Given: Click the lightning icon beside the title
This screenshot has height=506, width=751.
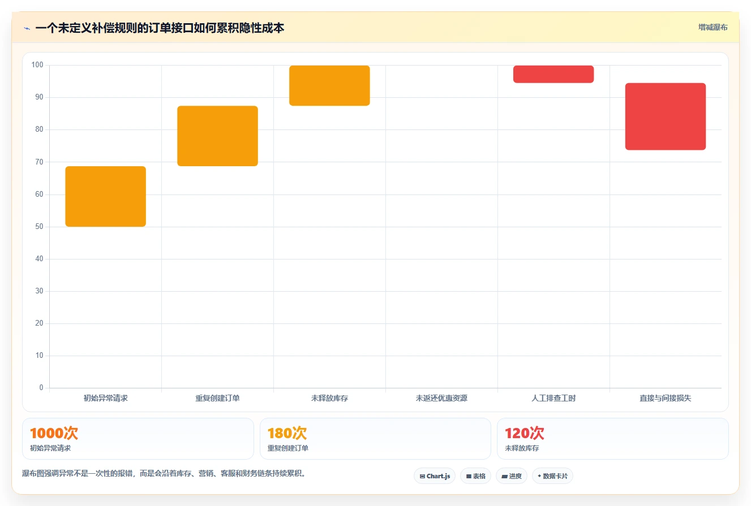Looking at the screenshot, I should point(27,28).
